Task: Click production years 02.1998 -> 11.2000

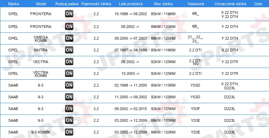Action: [131, 85]
